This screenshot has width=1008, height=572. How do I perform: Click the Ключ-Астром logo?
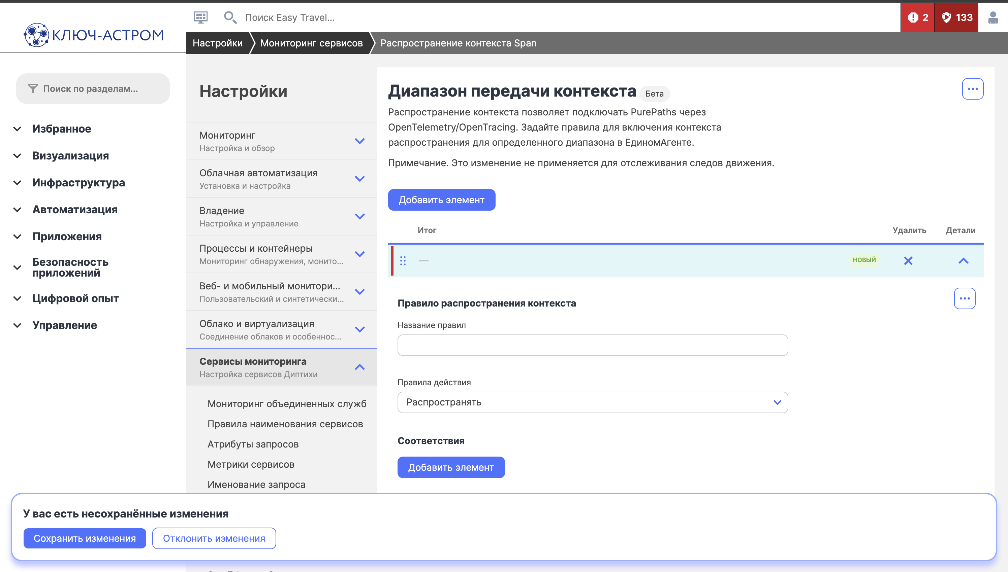94,35
